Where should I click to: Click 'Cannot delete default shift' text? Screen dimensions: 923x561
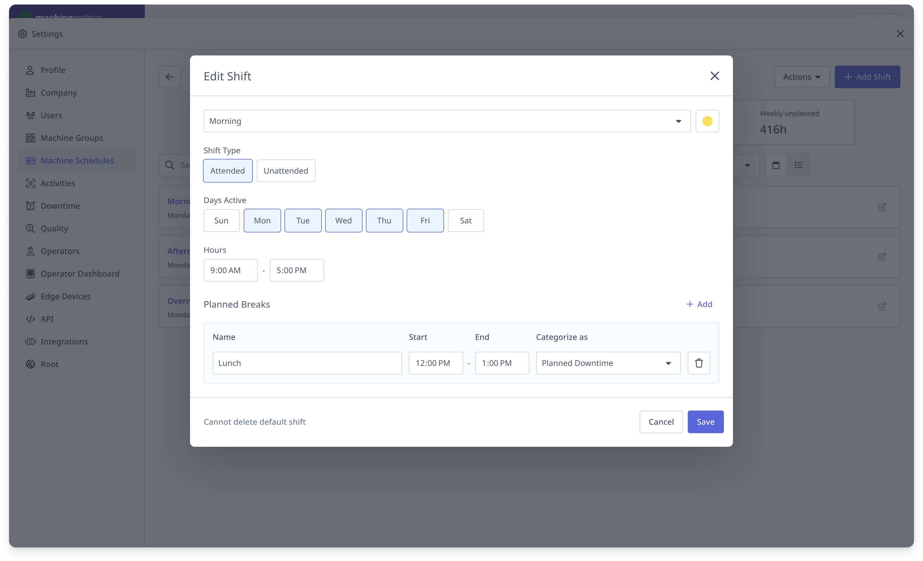[x=255, y=422]
